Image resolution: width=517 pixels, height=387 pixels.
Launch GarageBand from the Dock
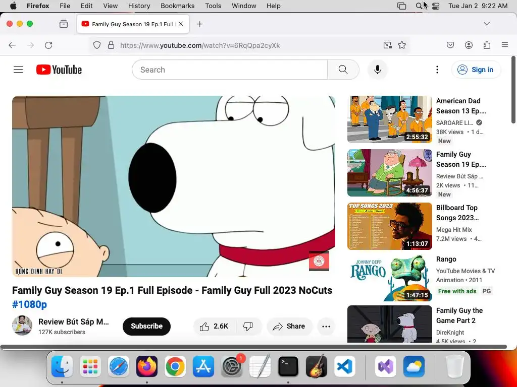(317, 366)
